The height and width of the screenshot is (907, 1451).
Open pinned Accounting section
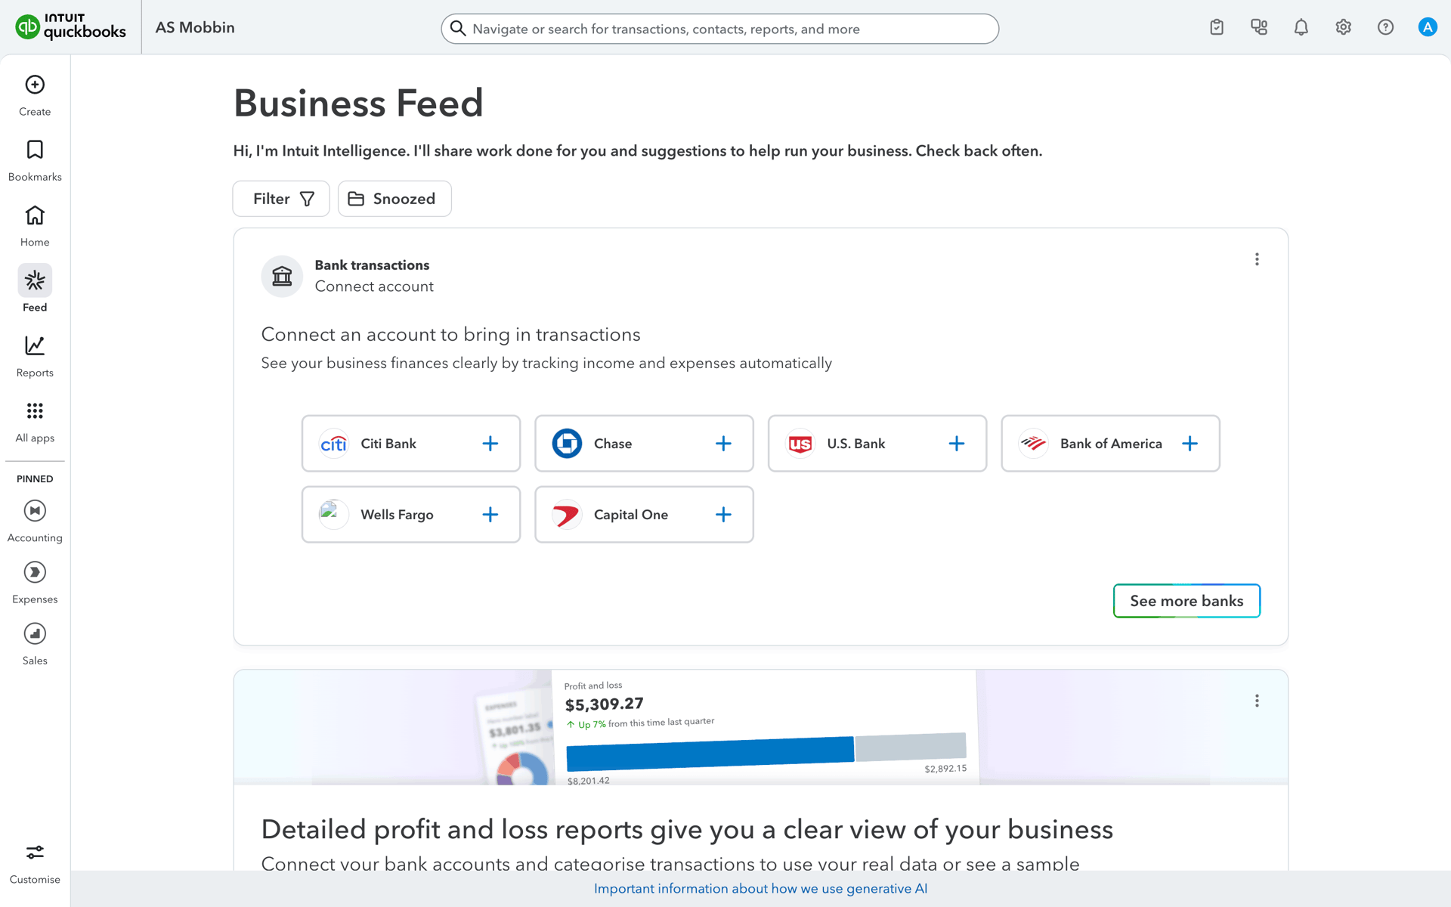tap(35, 522)
